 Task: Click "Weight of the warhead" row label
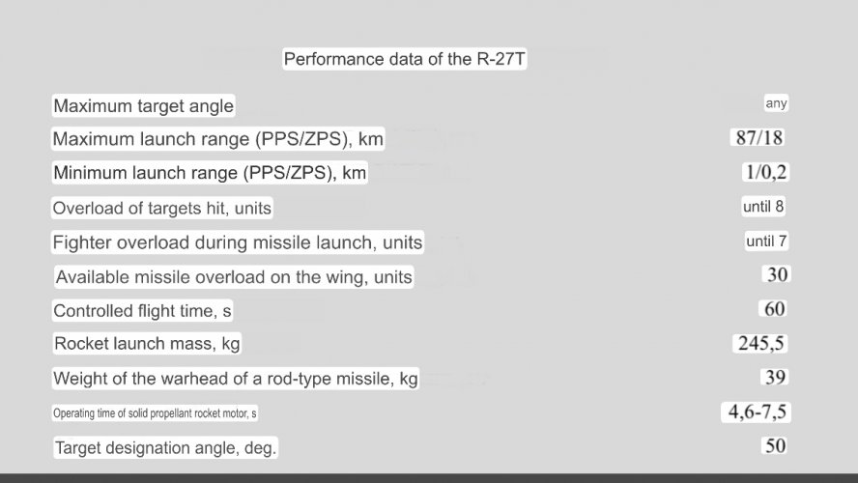[236, 379]
